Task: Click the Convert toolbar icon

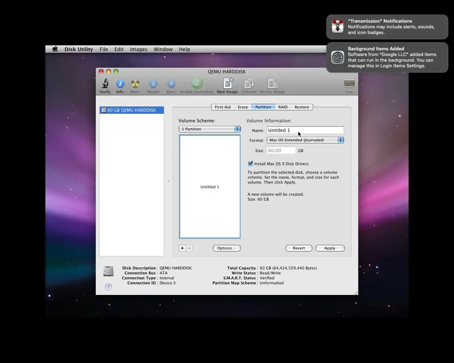Action: (x=249, y=83)
